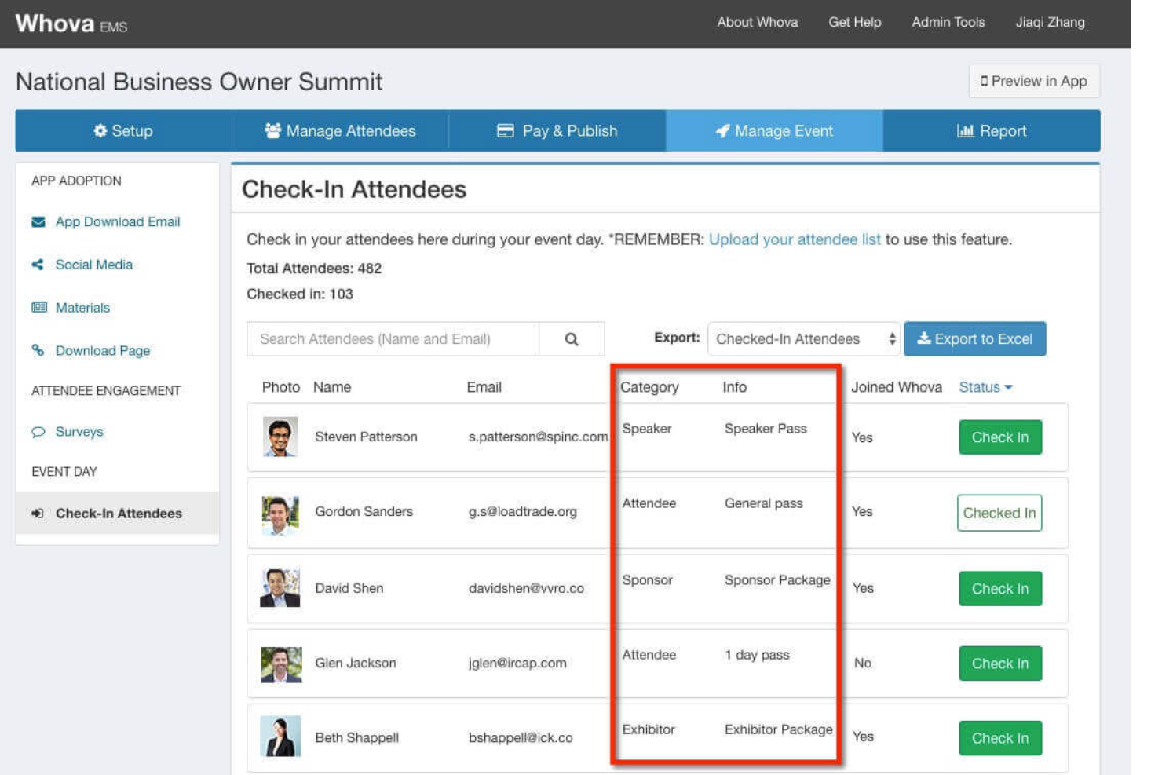Image resolution: width=1162 pixels, height=775 pixels.
Task: Open the Upload your attendee list link
Action: pyautogui.click(x=795, y=239)
